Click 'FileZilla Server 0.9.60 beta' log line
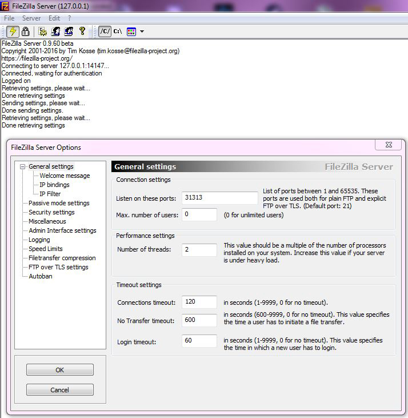 [x=37, y=43]
